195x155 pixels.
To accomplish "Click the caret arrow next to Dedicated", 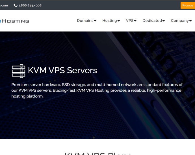I will pos(164,21).
